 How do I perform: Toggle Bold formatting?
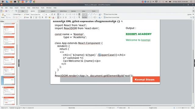coord(31,18)
